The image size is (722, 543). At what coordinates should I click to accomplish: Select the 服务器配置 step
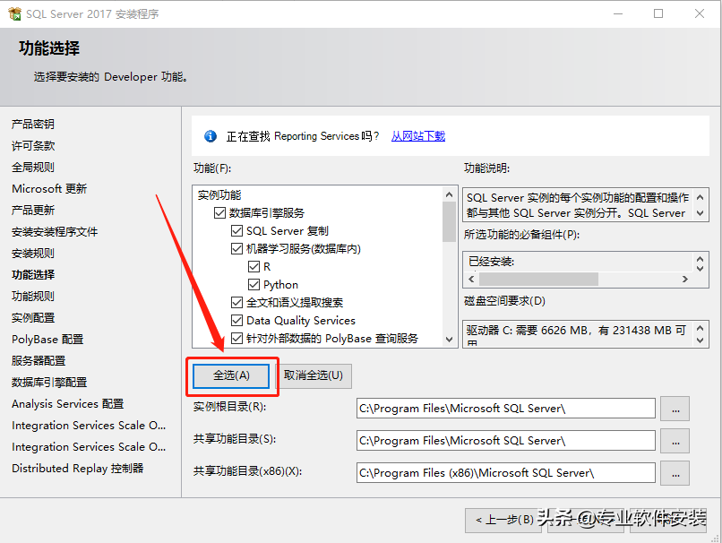[39, 360]
